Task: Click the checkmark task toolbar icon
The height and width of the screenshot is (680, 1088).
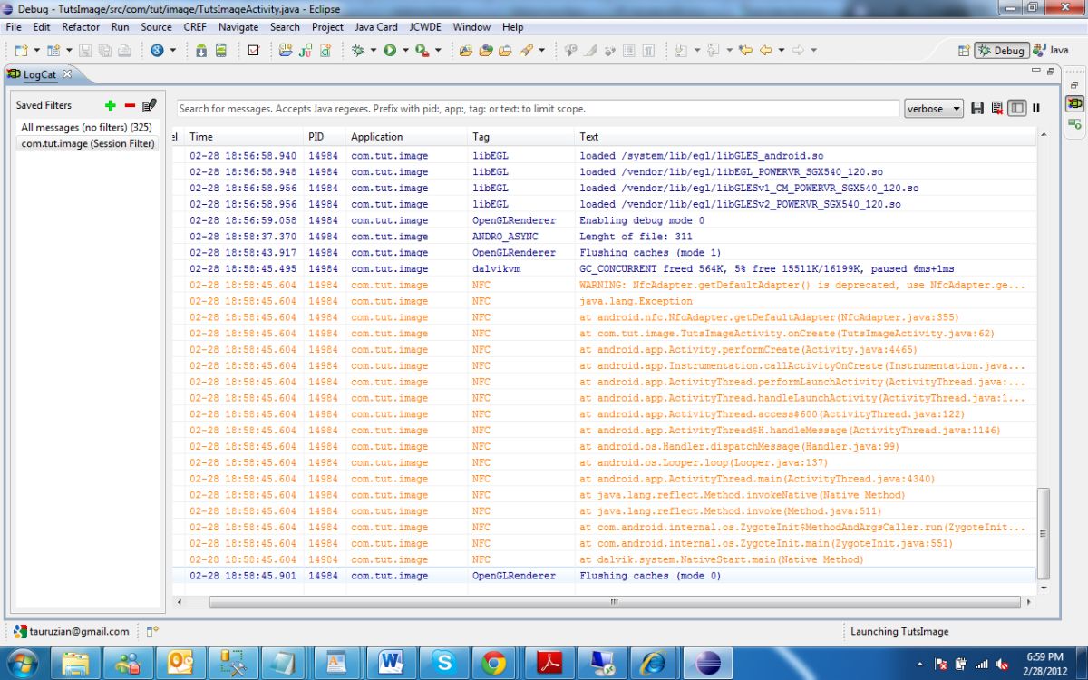Action: coord(253,51)
